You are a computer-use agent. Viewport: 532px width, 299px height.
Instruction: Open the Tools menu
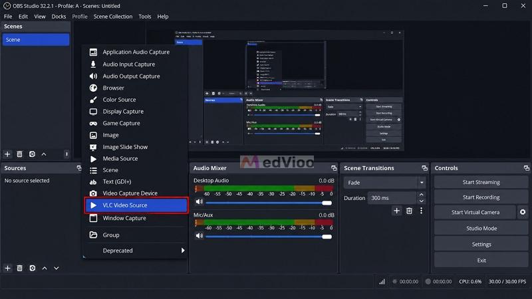[x=145, y=16]
